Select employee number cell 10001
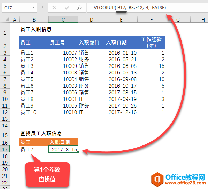Image resolution: width=208 pixels, height=189 pixels. (63, 99)
